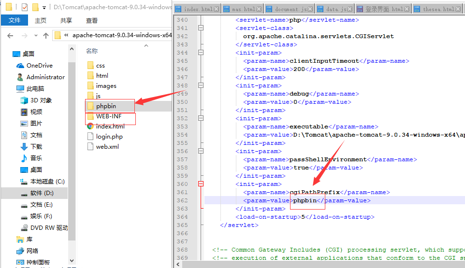The image size is (465, 268).
Task: Click the properties checkmark icon in title bar
Action: click(x=25, y=7)
